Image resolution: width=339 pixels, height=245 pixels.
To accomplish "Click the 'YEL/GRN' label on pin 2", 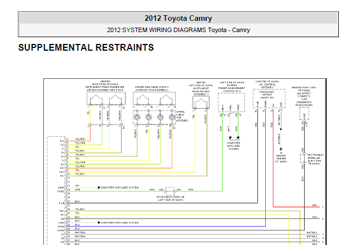I will pos(80,143).
